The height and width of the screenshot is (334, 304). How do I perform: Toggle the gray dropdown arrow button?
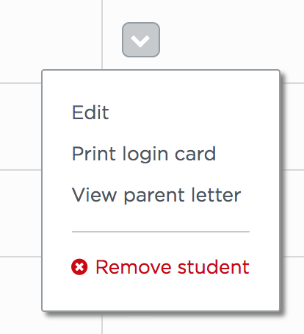[141, 40]
